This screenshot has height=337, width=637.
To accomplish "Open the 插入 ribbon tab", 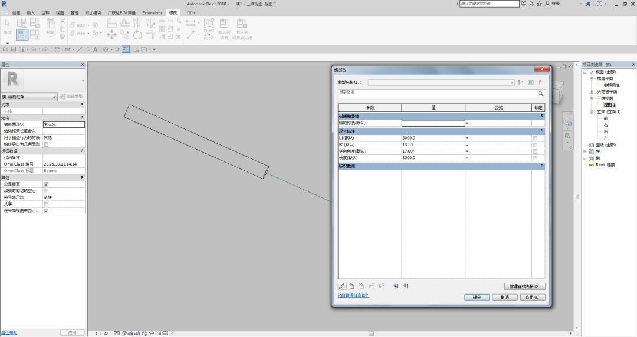I will pos(31,12).
